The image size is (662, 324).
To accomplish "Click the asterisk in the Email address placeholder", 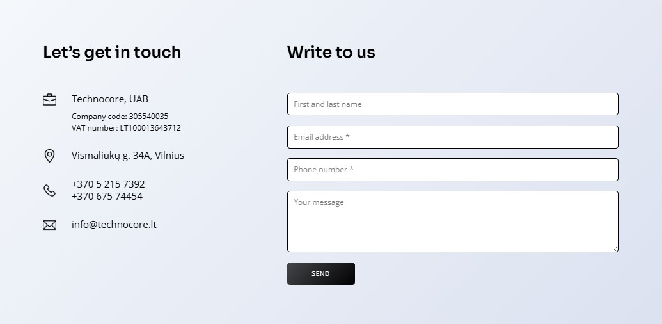I will [x=347, y=136].
